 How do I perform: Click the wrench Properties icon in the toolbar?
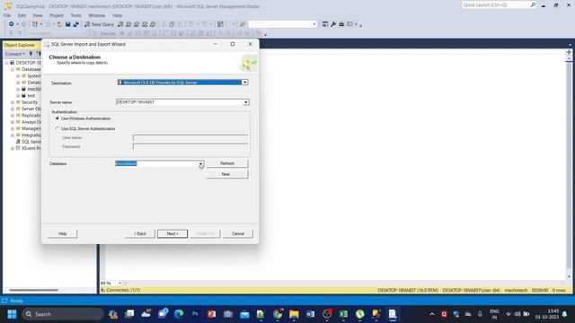click(333, 24)
